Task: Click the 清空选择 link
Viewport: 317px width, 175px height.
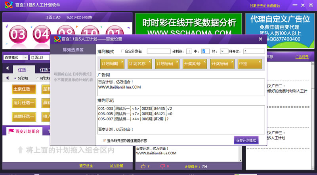Action: click(86, 165)
